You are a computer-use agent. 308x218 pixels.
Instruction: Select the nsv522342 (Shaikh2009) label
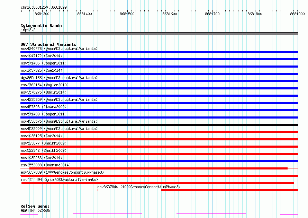44,150
